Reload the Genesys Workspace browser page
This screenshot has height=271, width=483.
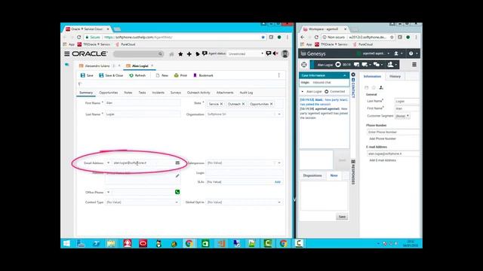(316, 37)
